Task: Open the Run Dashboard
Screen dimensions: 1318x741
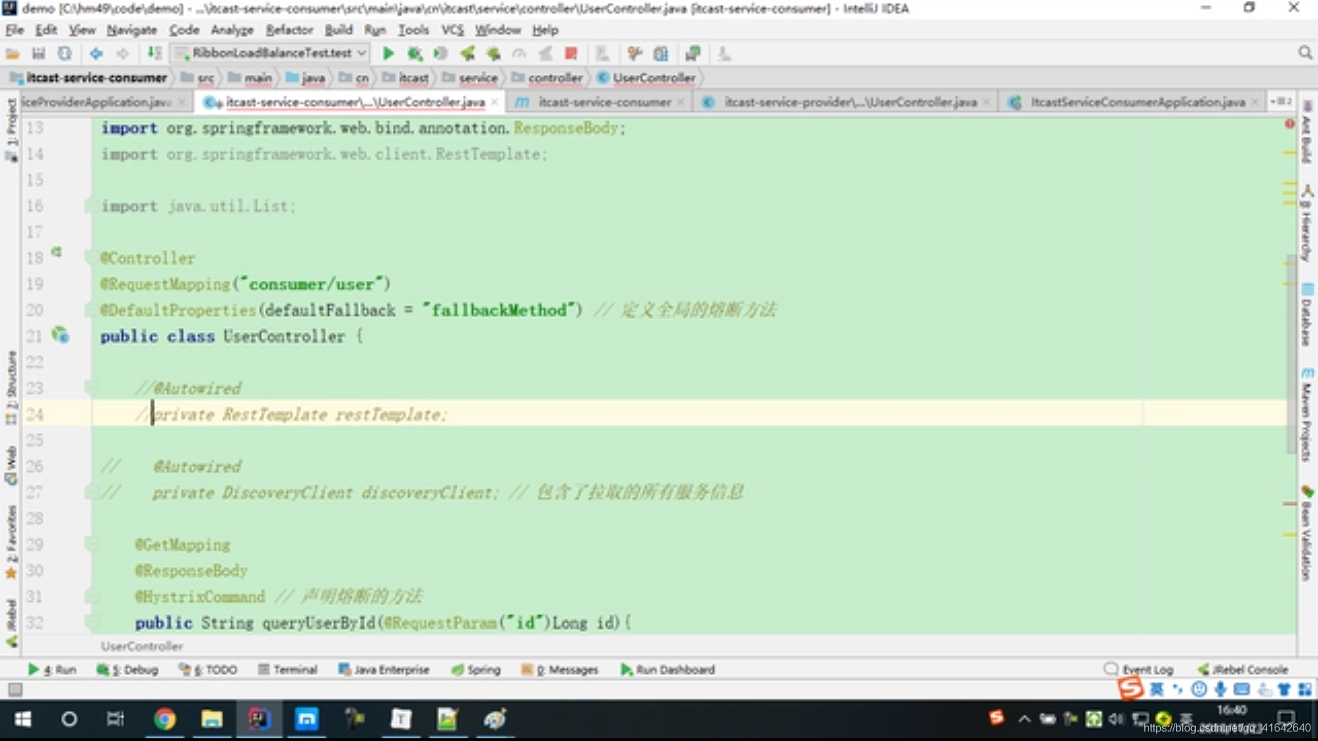Action: click(668, 670)
